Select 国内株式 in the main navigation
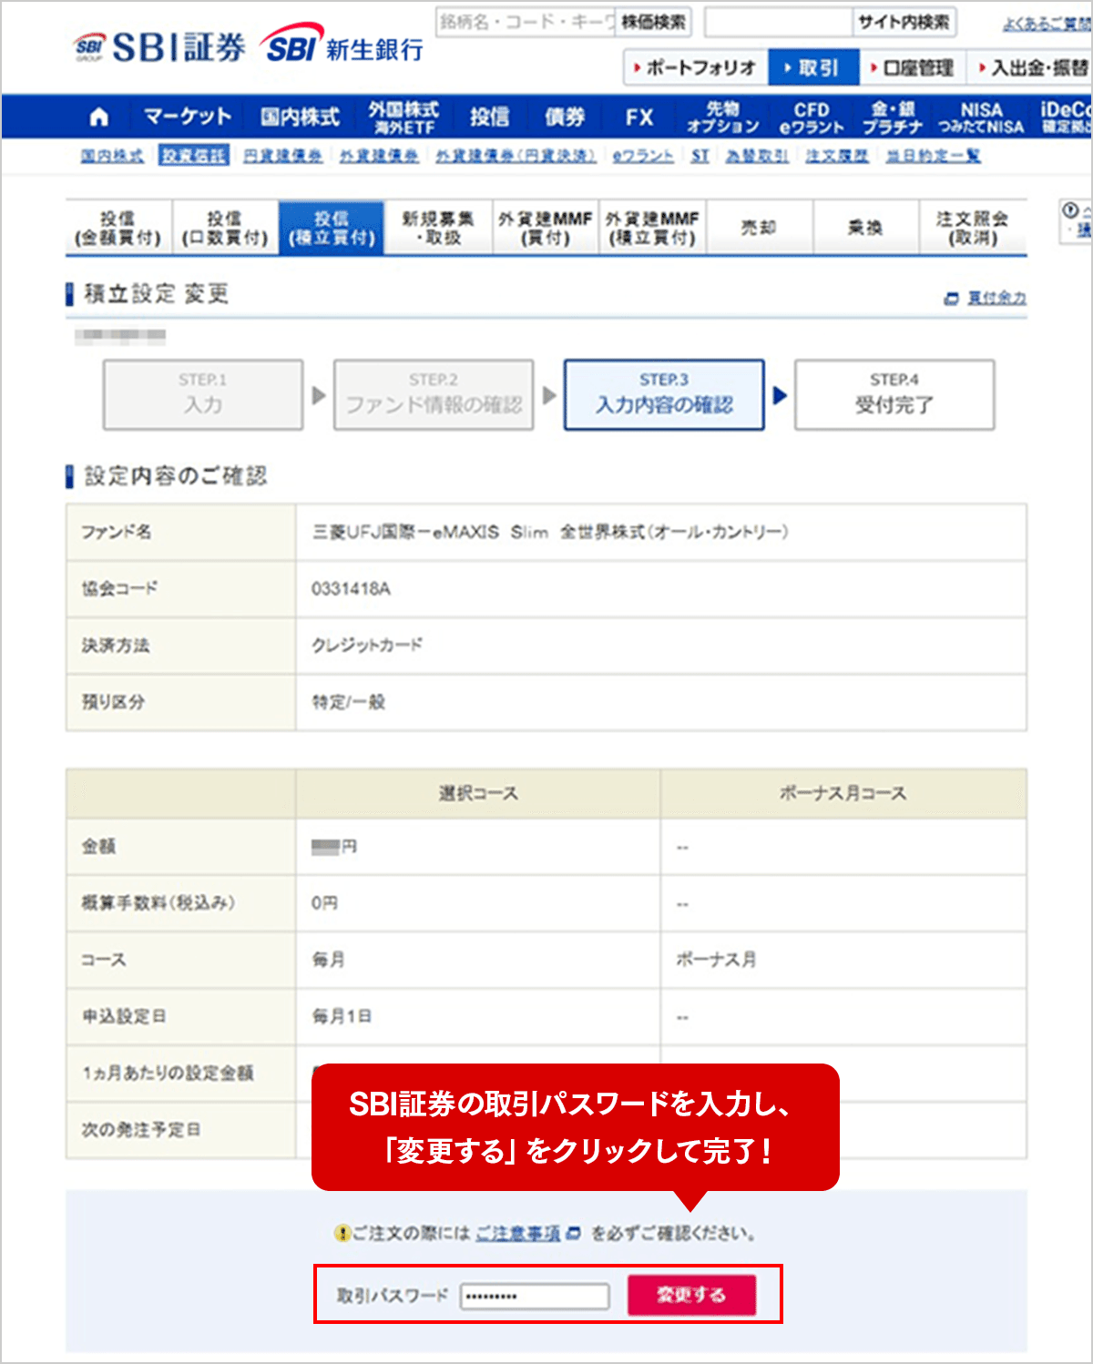Viewport: 1093px width, 1364px height. [x=299, y=117]
